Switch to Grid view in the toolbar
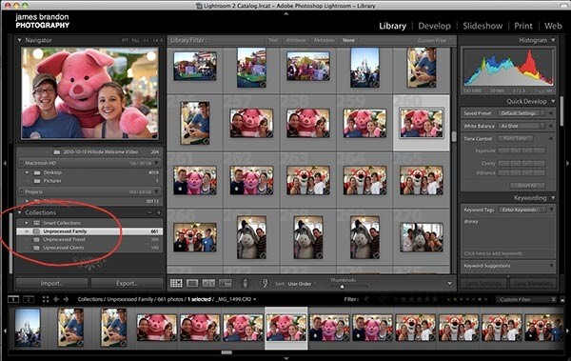Image resolution: width=571 pixels, height=361 pixels. pos(176,283)
